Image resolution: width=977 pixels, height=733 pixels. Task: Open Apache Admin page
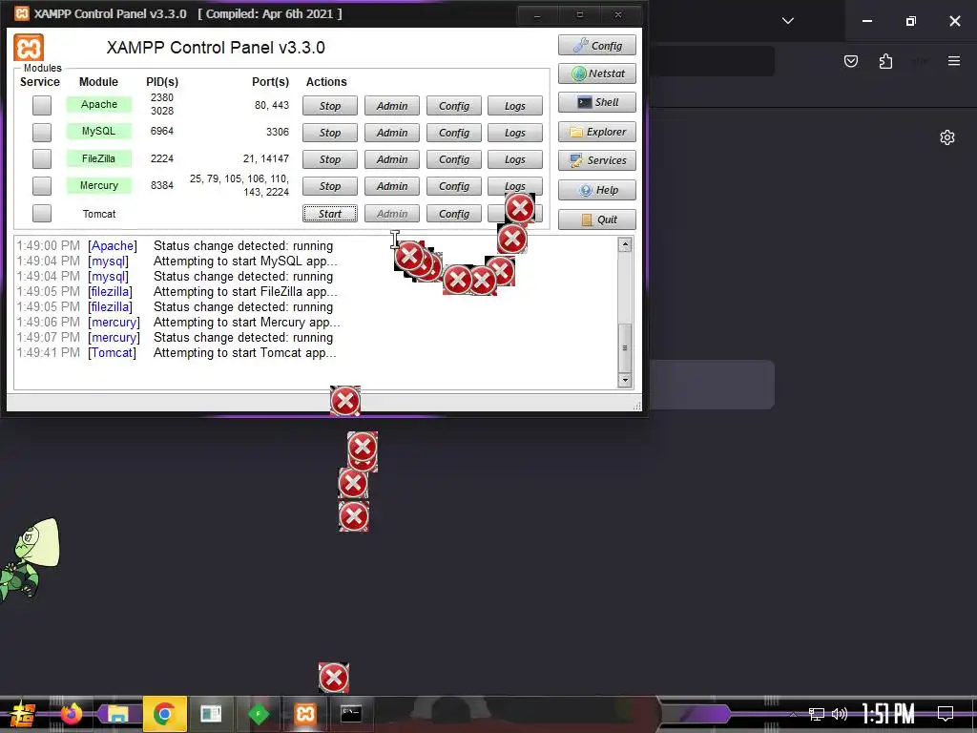coord(392,106)
